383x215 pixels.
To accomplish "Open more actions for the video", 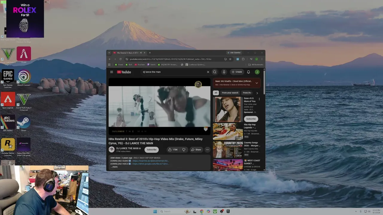I will (207, 150).
